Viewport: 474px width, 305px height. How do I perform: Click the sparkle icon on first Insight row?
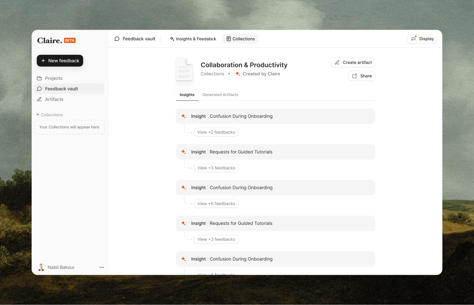click(x=183, y=116)
